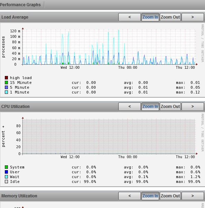
Task: Click the 15 Minute green swatch
Action: tap(7, 83)
